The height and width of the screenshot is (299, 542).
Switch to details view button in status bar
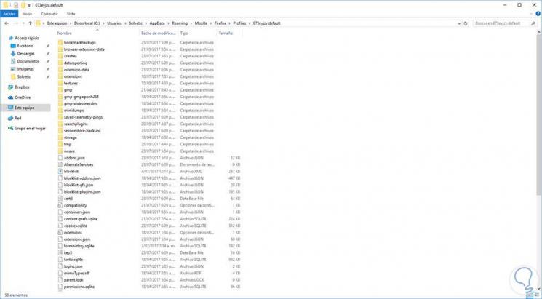coord(530,295)
